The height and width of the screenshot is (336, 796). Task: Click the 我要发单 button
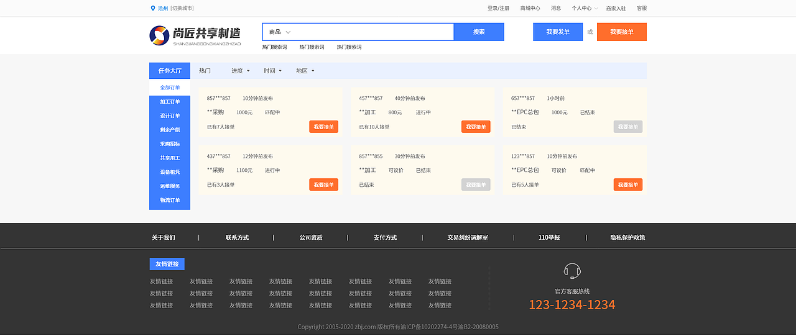(x=558, y=32)
